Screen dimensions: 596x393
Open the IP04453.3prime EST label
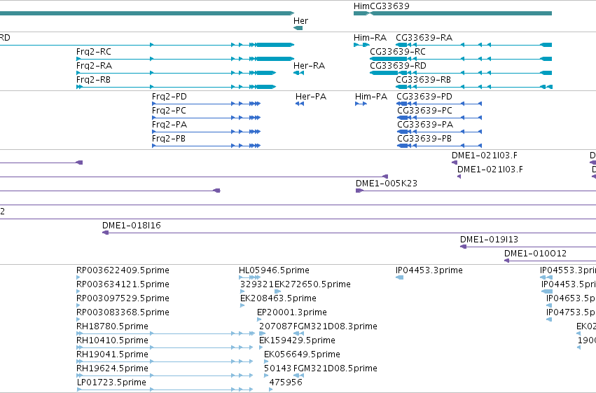pos(429,270)
